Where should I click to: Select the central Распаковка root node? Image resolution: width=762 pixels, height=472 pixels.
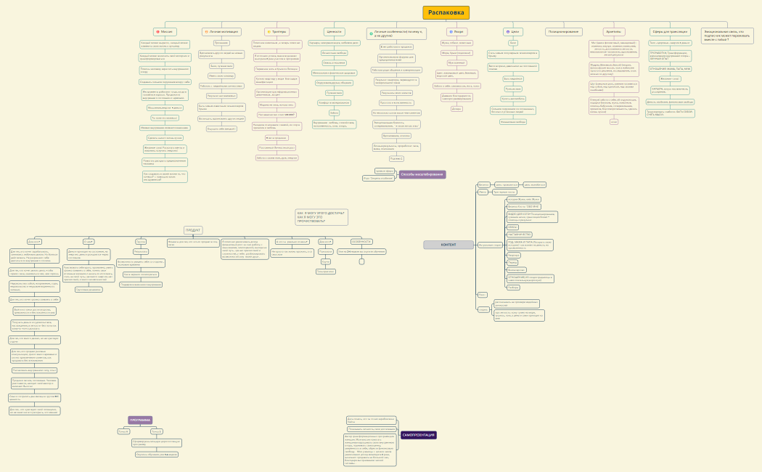tap(446, 12)
